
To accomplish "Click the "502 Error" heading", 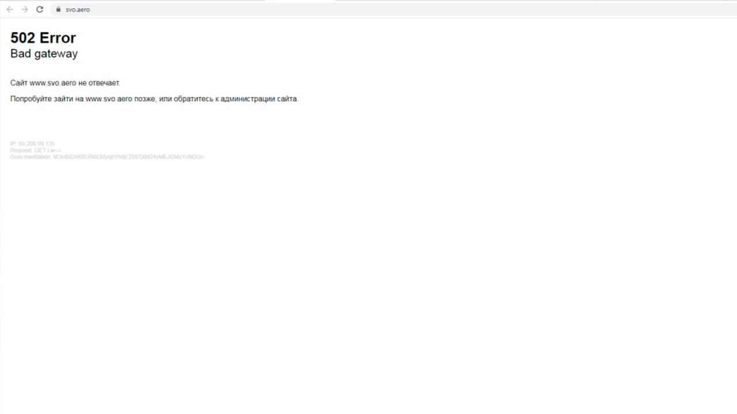I will tap(43, 38).
